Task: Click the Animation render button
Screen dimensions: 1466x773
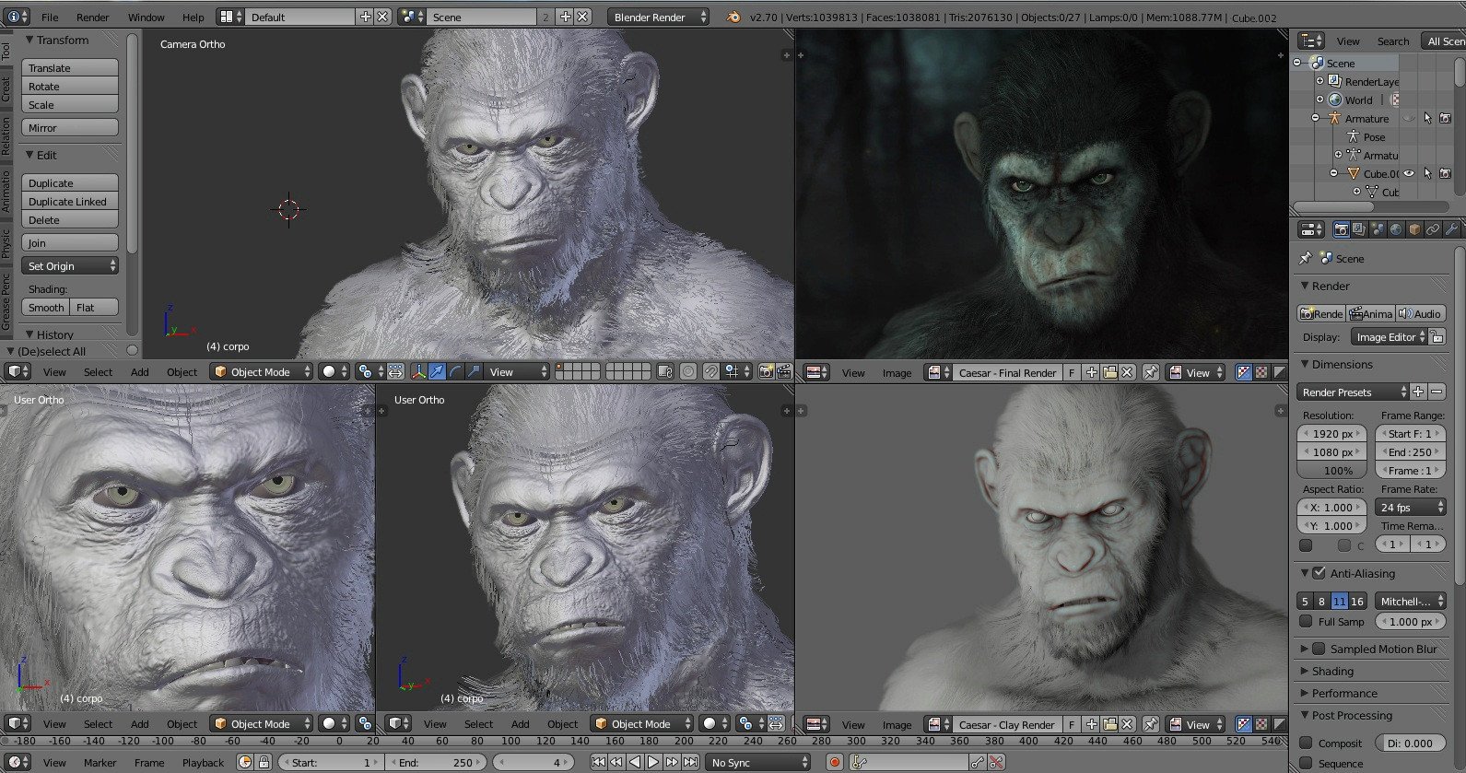Action: pyautogui.click(x=1370, y=313)
